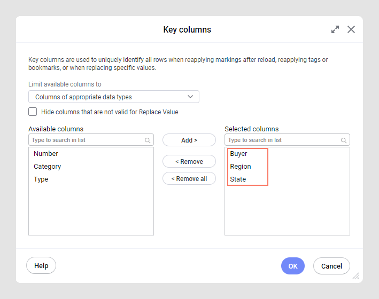This screenshot has height=299, width=379.
Task: Select Number in Available columns
Action: 46,154
